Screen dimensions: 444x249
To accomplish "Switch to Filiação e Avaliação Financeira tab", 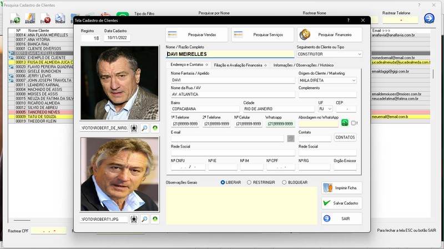I will (x=240, y=65).
